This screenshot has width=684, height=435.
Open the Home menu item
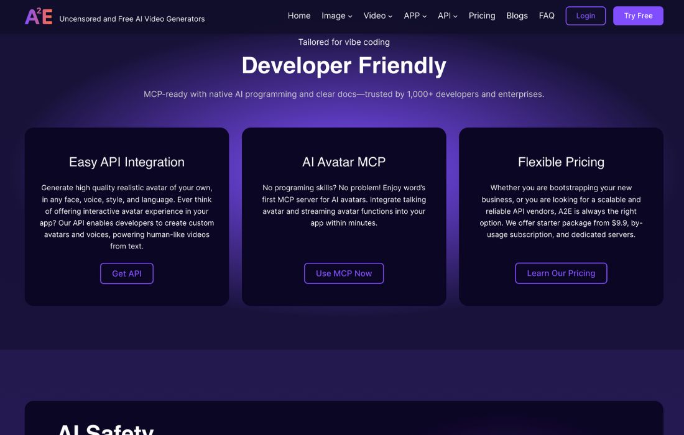(299, 16)
